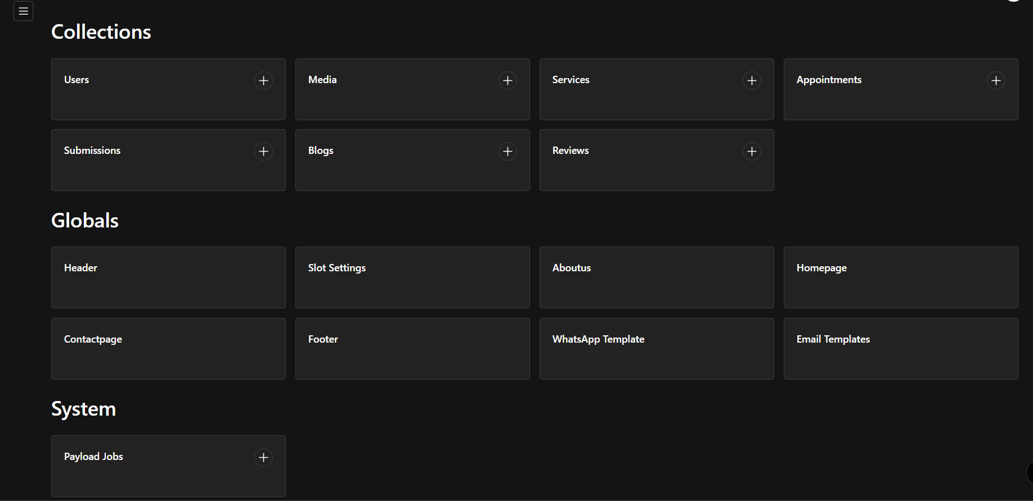Viewport: 1033px width, 501px height.
Task: Click plus icon to create new User
Action: [x=263, y=80]
